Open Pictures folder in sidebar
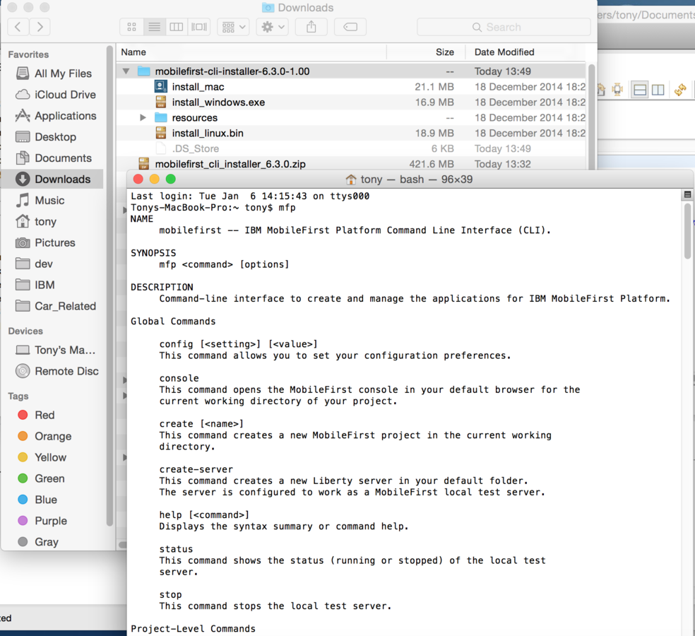Screen dimensions: 695x636 (x=45, y=242)
